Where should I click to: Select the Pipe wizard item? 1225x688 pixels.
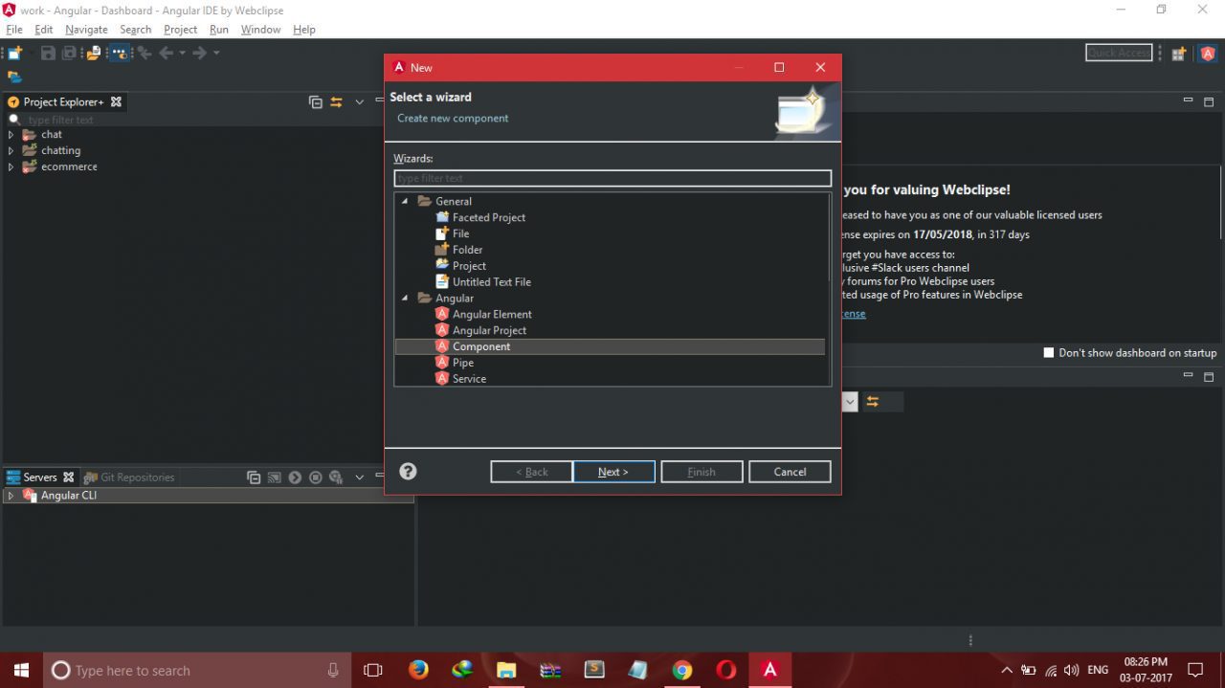click(463, 363)
